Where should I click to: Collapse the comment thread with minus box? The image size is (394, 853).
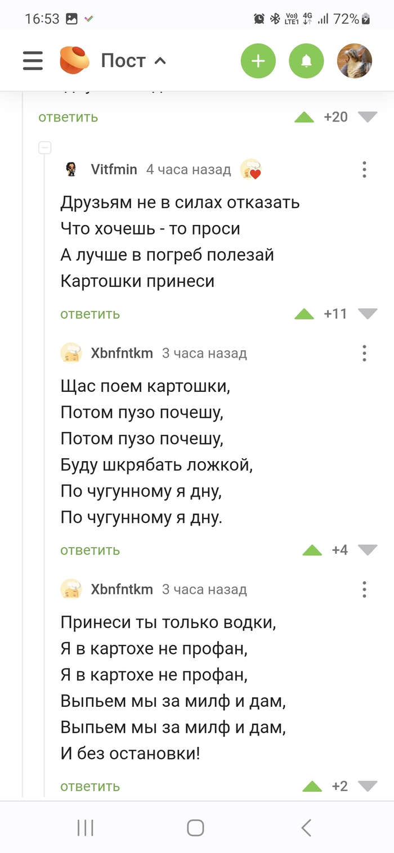click(45, 148)
